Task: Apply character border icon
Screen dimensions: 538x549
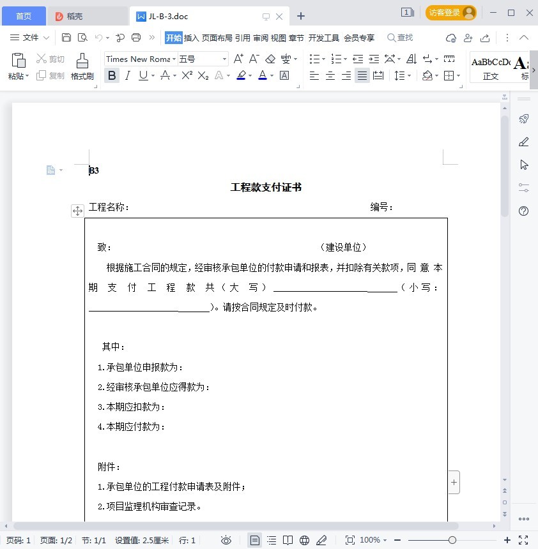Action: 284,75
